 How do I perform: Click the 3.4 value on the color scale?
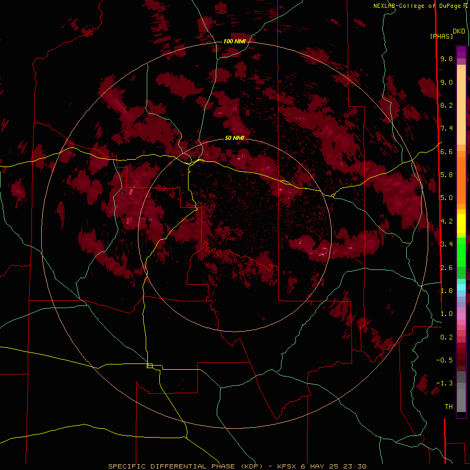[x=446, y=244]
